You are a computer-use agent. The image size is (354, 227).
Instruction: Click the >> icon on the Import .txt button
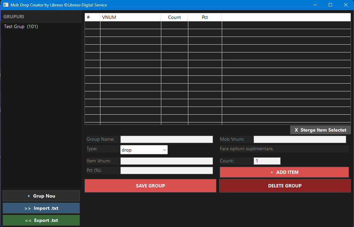[28, 208]
